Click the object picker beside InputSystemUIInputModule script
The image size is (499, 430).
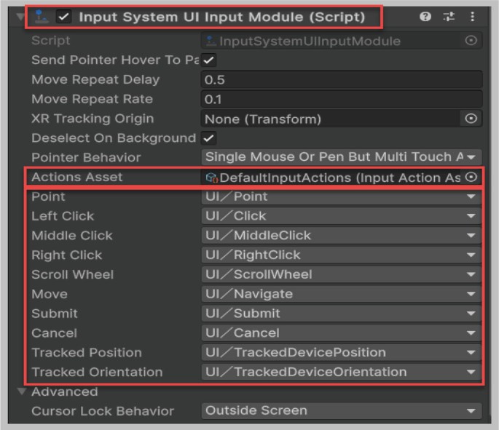click(471, 40)
